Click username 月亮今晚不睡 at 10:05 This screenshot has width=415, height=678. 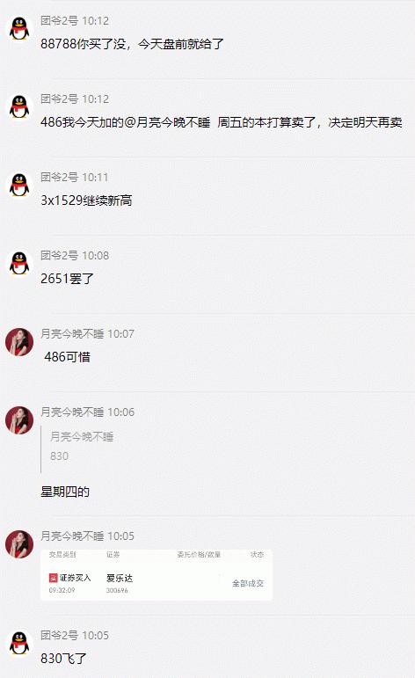pyautogui.click(x=72, y=536)
